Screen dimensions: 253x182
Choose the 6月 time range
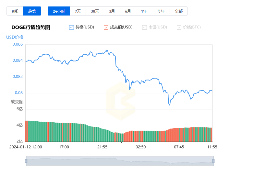coord(128,11)
